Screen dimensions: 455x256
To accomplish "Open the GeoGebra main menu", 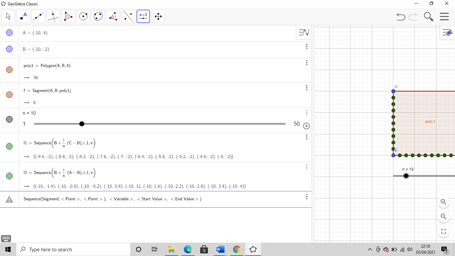I will point(444,16).
